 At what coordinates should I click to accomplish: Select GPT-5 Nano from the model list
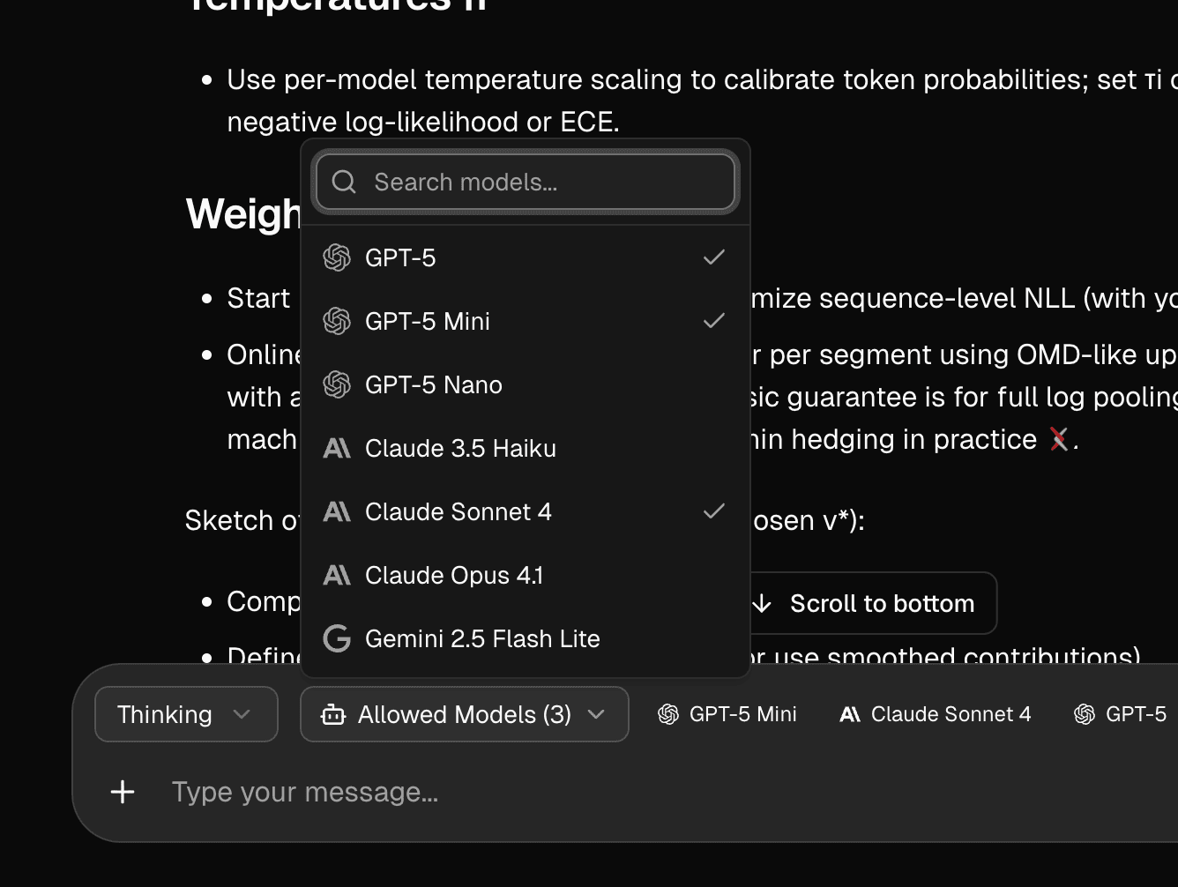[x=434, y=384]
